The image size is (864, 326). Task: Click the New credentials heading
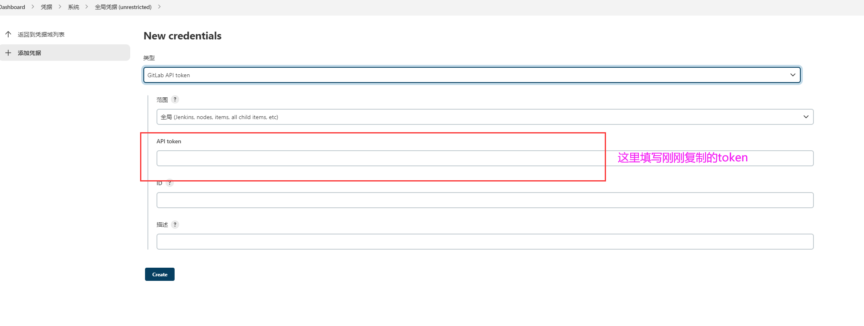[182, 36]
